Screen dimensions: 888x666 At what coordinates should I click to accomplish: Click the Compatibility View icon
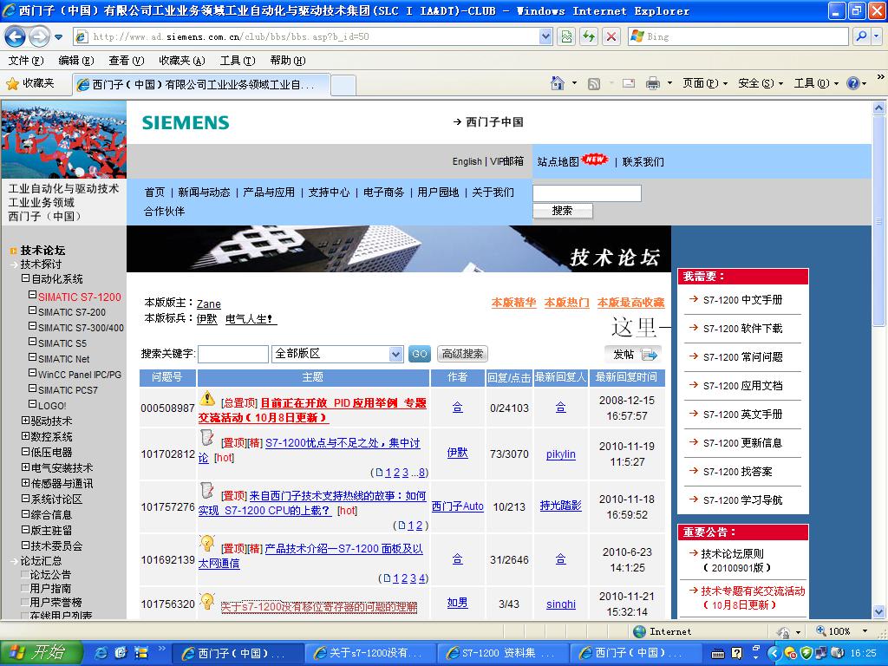click(566, 36)
